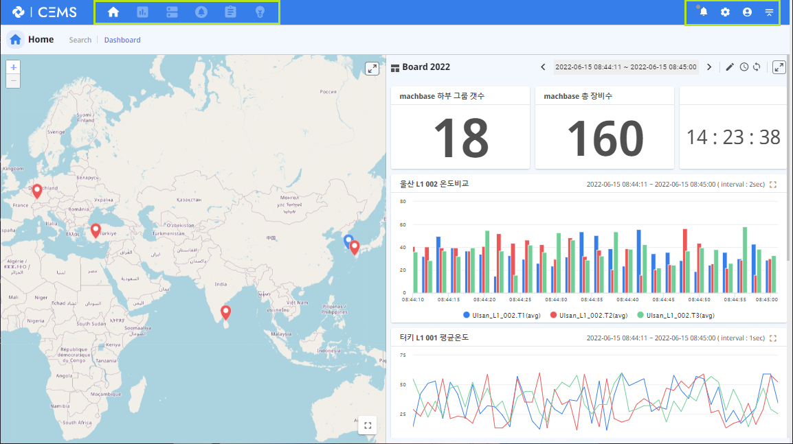Click the map zoom in button
This screenshot has height=444, width=793.
point(13,67)
